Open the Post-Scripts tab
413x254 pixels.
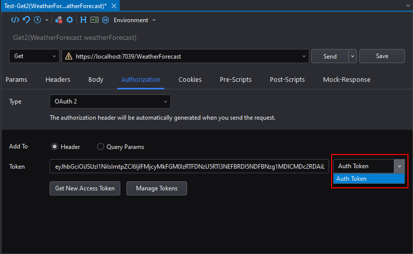pyautogui.click(x=287, y=79)
